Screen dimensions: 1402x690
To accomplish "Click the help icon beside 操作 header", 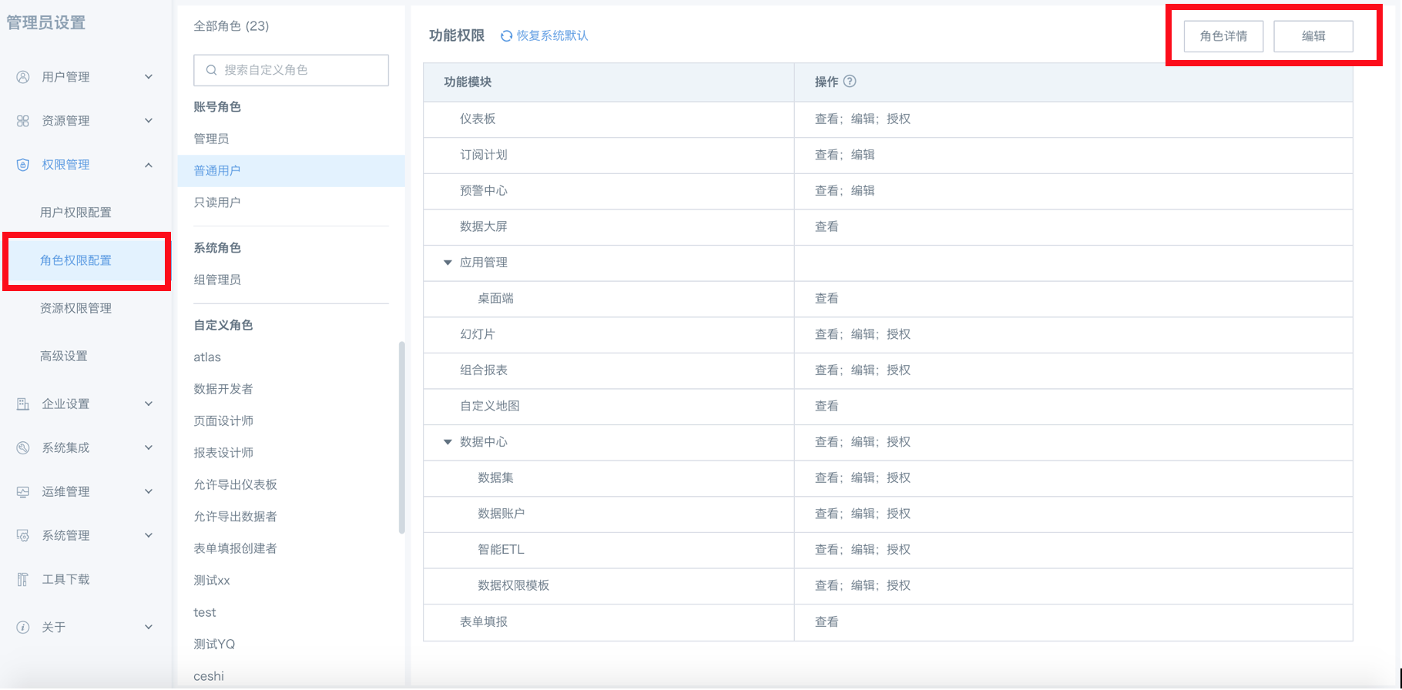I will tap(850, 82).
